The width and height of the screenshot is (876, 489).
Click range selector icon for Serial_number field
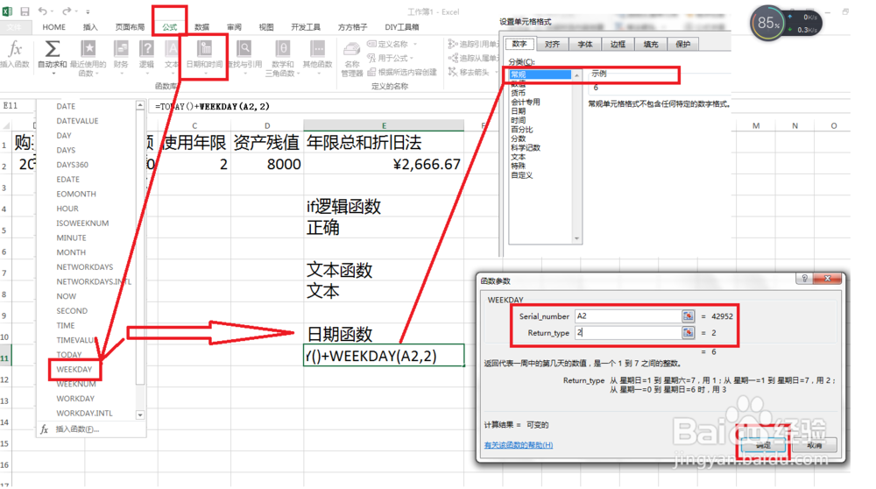[688, 316]
